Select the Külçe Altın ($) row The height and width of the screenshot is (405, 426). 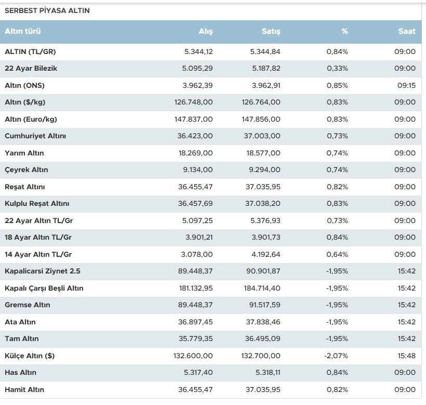click(211, 356)
